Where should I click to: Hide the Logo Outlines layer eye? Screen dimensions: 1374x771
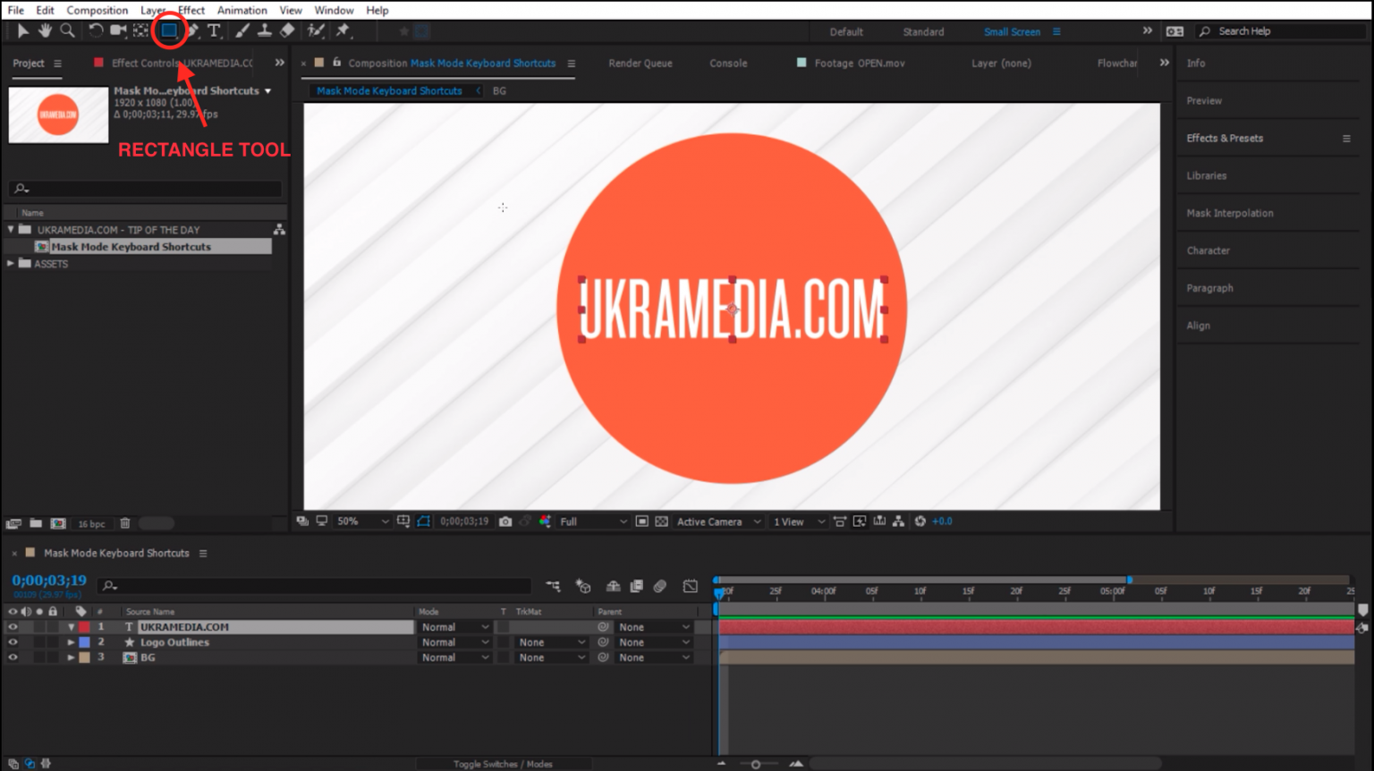13,642
